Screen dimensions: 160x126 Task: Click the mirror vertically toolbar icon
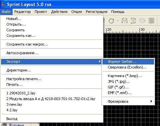[x=133, y=21]
